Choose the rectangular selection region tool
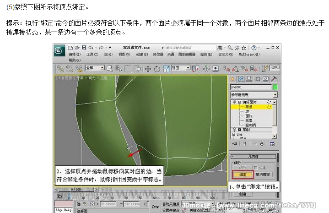Image resolution: width=329 pixels, height=213 pixels. [x=128, y=69]
